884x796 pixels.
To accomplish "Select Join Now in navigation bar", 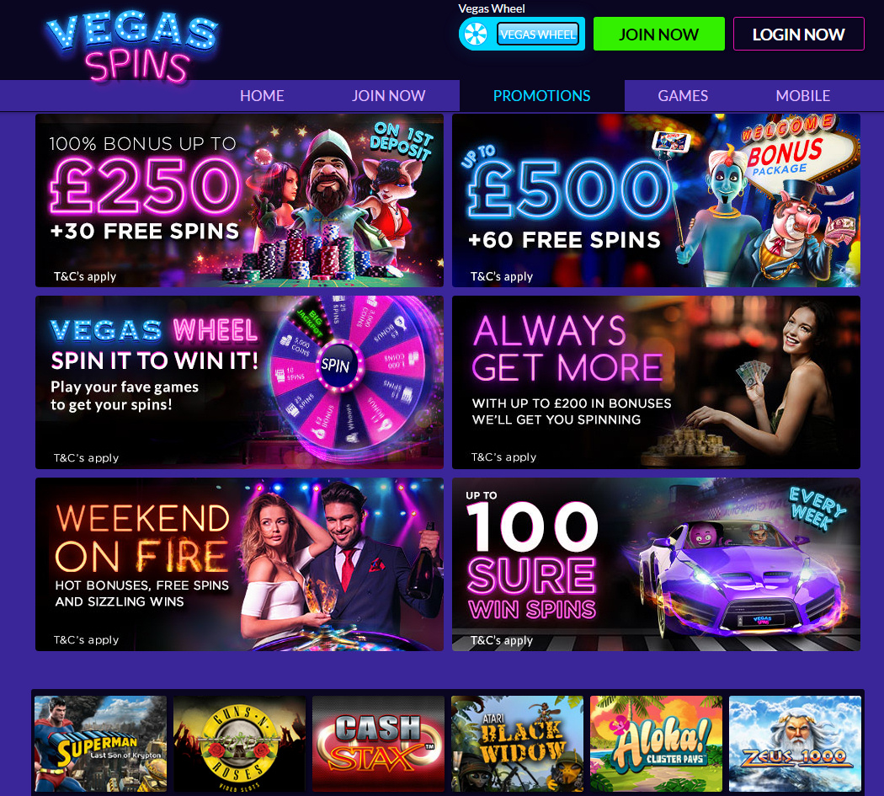I will (388, 96).
